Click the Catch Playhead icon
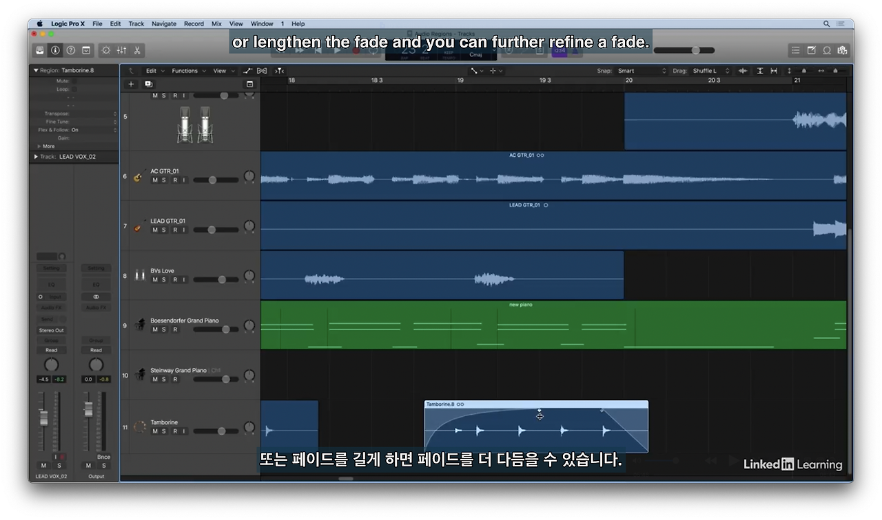 (x=279, y=71)
